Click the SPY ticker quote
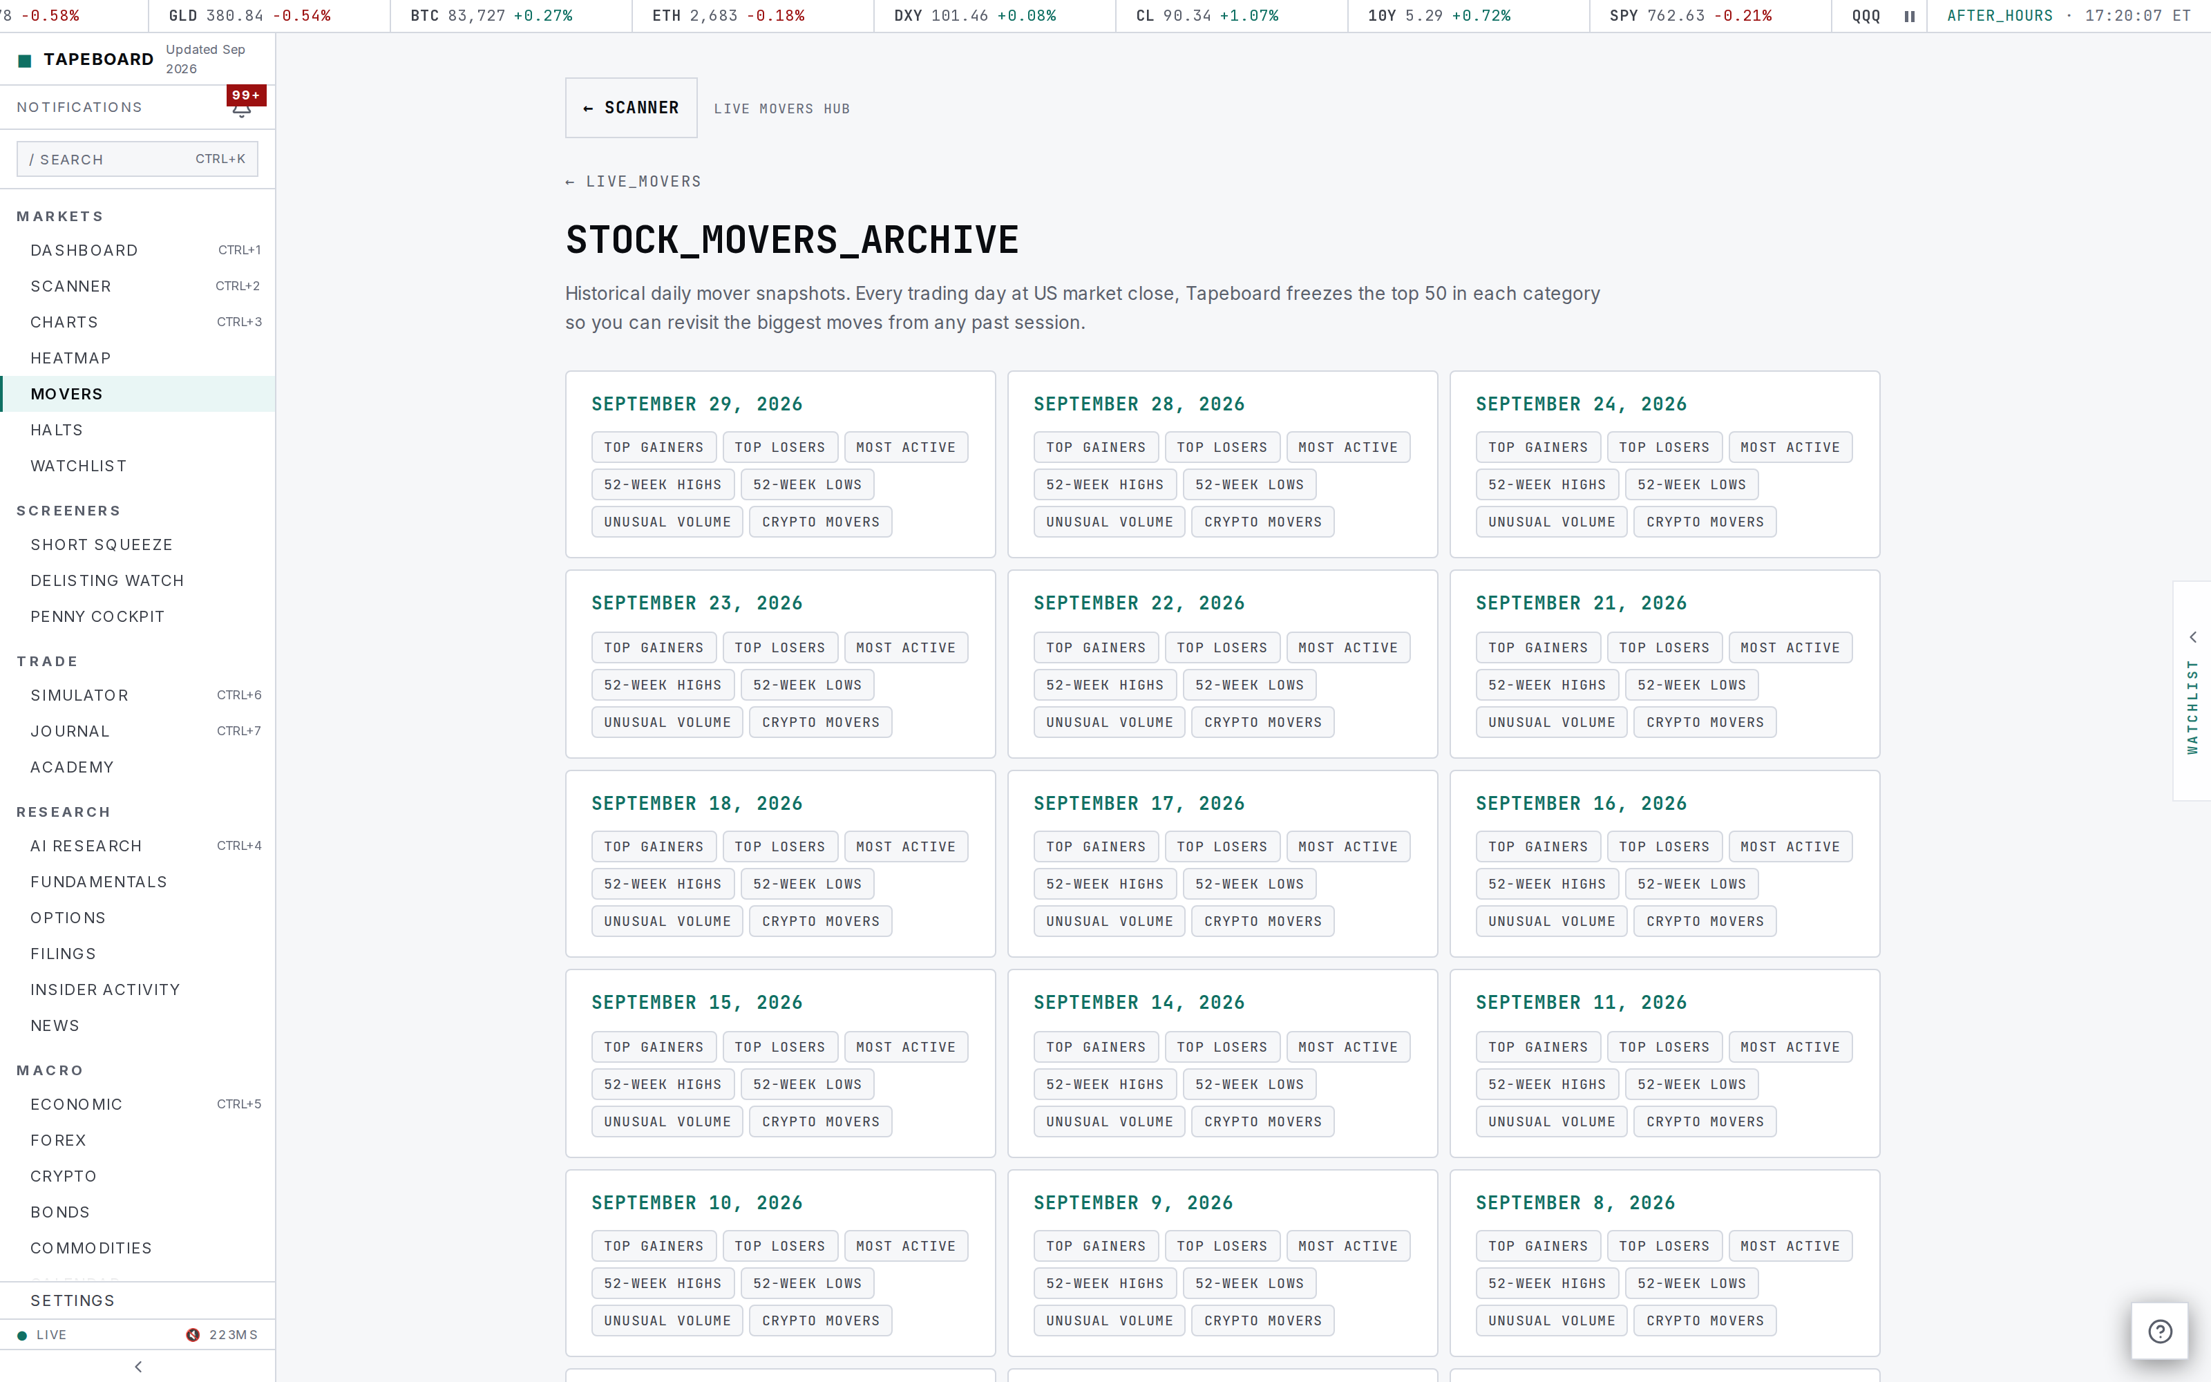The image size is (2211, 1382). [x=1690, y=15]
